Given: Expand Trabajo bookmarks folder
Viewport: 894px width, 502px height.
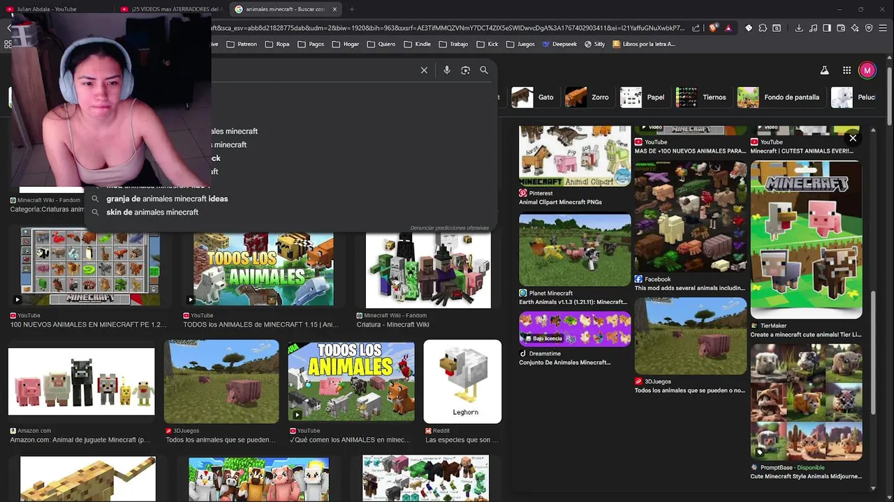Looking at the screenshot, I should 453,44.
